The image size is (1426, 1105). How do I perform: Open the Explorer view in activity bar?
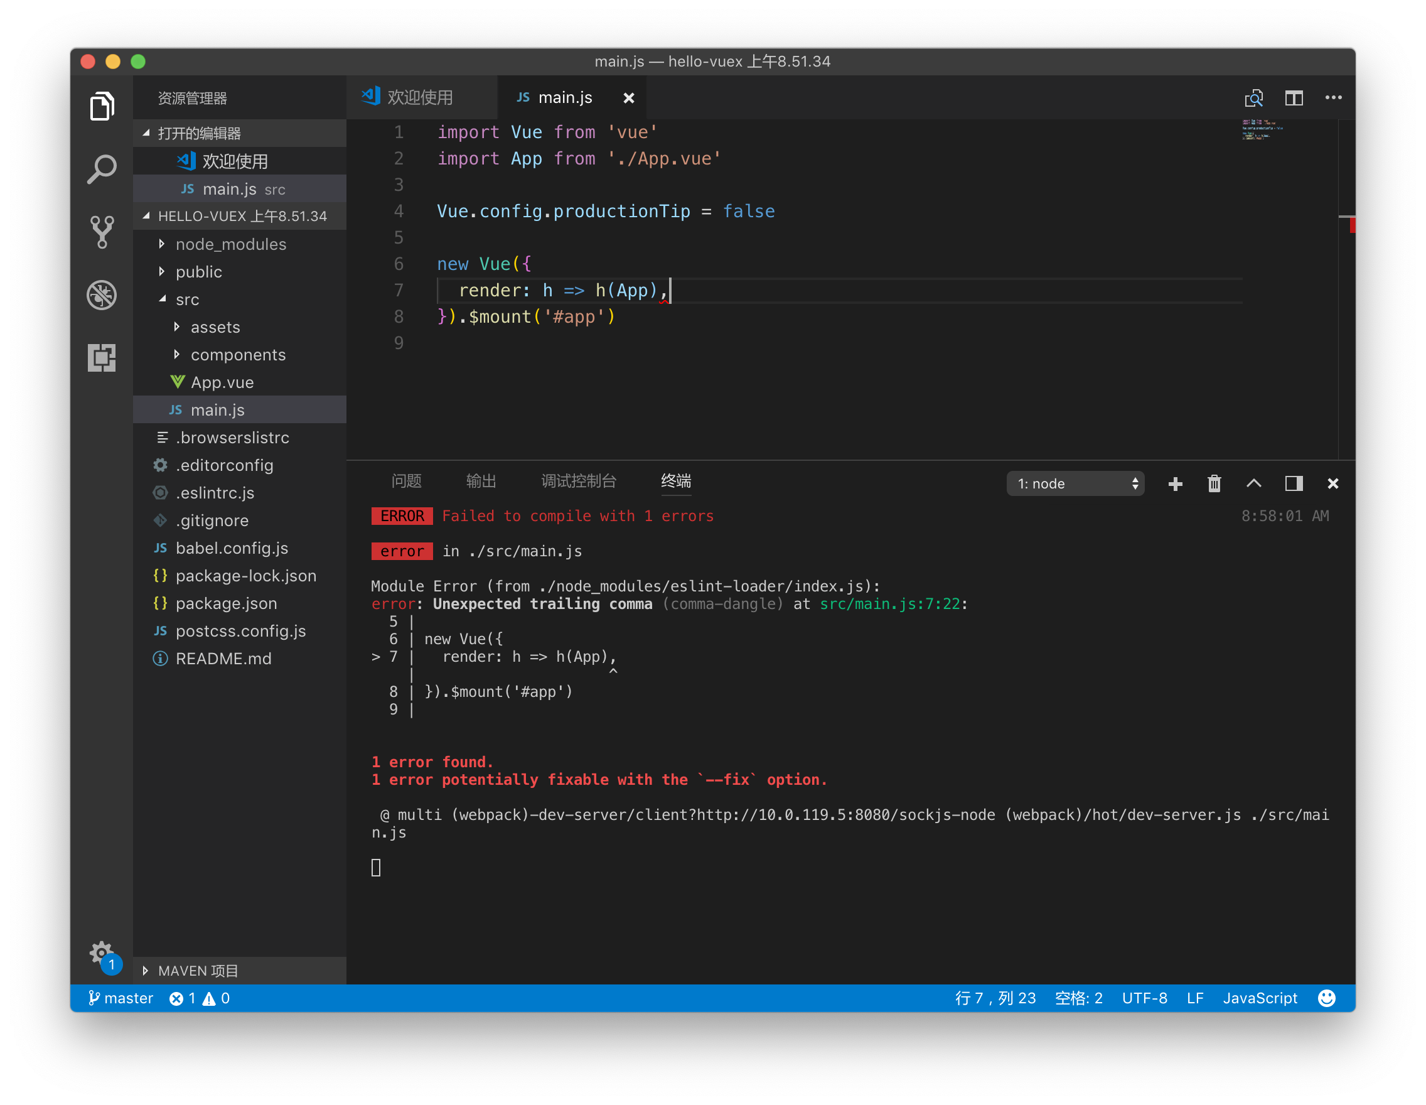click(x=102, y=106)
